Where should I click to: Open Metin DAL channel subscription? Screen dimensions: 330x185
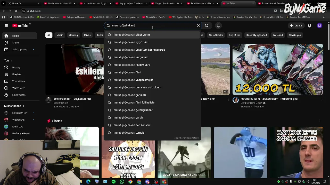click(20, 127)
